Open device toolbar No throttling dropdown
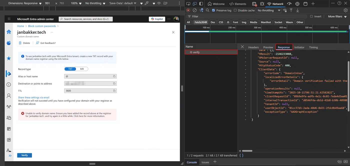 pos(95,3)
